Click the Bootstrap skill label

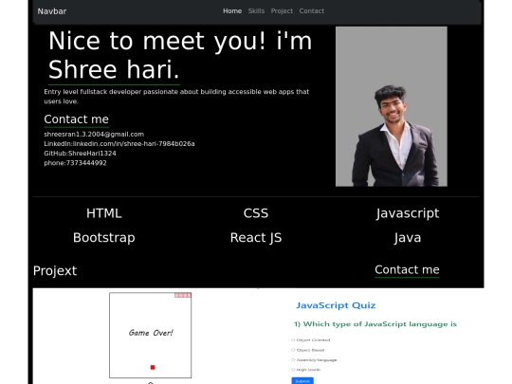click(x=104, y=238)
